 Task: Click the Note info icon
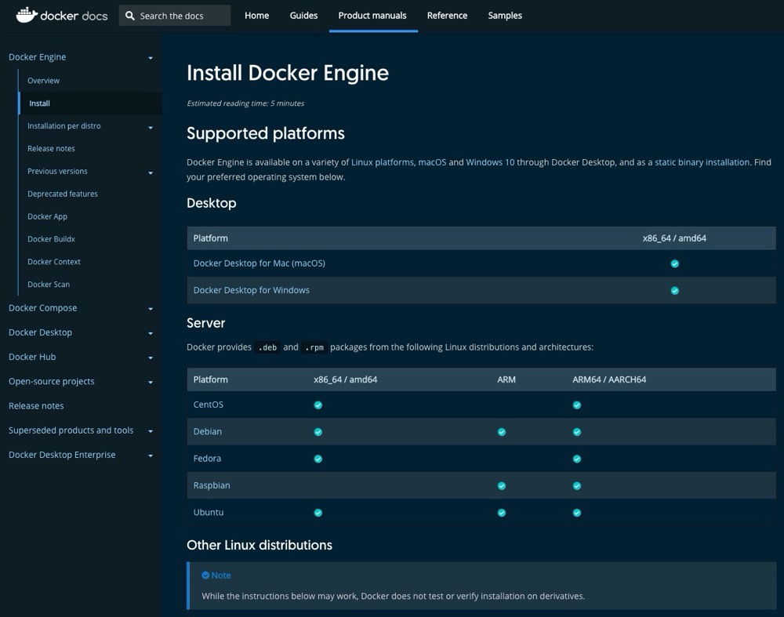(x=205, y=575)
